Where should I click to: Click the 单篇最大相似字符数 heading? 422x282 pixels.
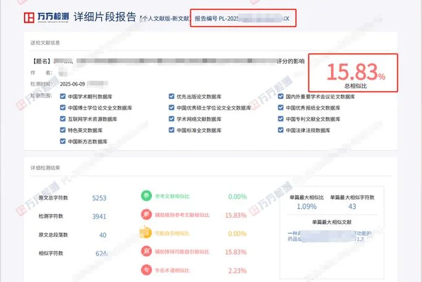coord(352,197)
